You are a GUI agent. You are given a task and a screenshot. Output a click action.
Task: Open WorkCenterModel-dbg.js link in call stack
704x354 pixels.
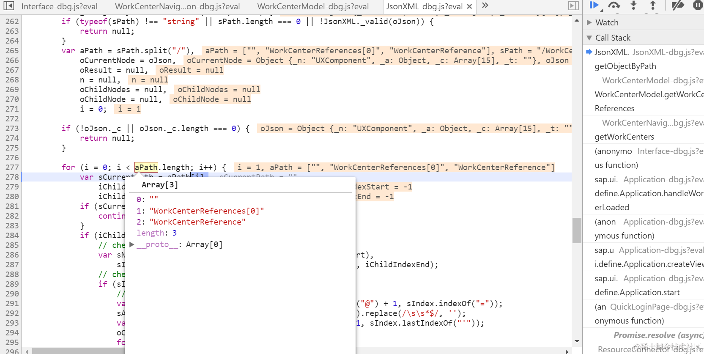point(653,80)
